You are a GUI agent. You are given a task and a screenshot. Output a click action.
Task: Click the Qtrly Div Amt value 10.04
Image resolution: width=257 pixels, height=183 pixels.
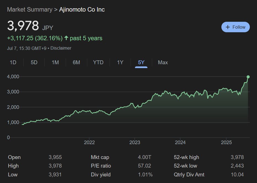pos(237,174)
